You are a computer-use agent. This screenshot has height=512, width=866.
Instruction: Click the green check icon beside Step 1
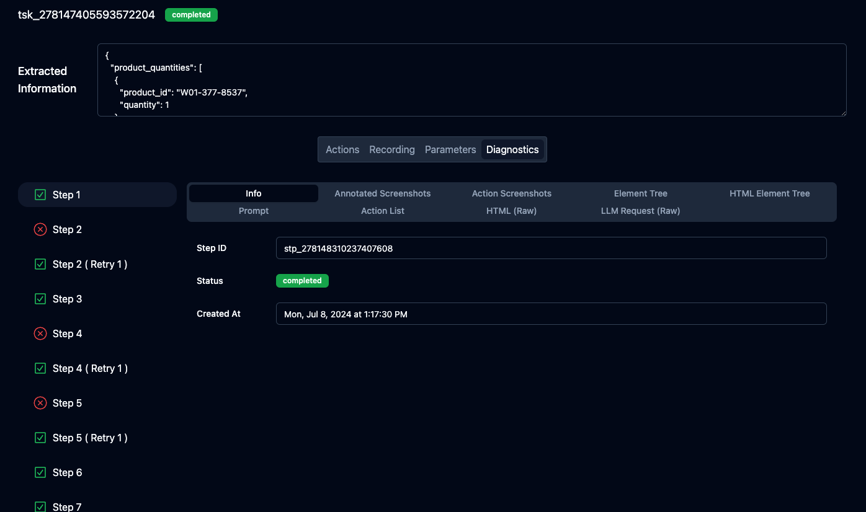(40, 195)
